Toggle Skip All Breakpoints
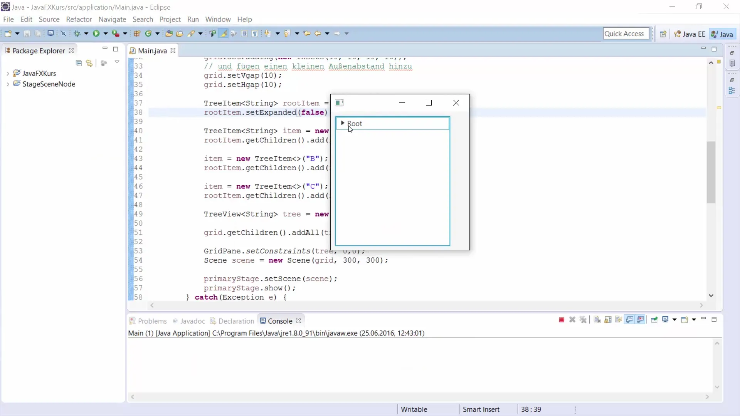Image resolution: width=740 pixels, height=416 pixels. tap(64, 34)
